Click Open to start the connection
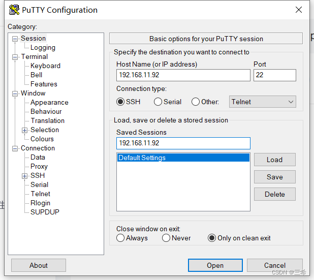This screenshot has height=280, width=314. pyautogui.click(x=215, y=265)
